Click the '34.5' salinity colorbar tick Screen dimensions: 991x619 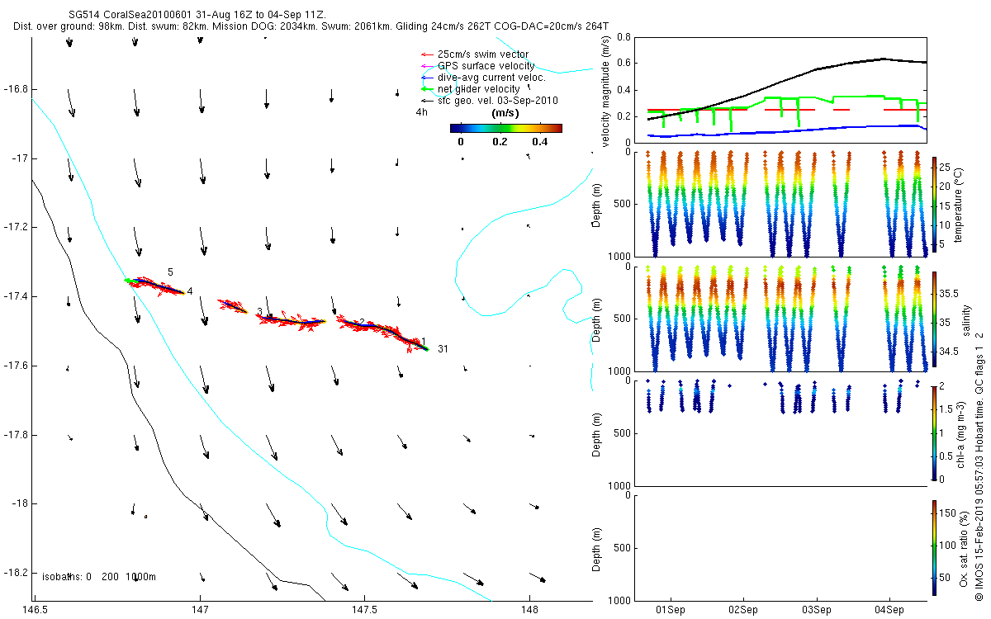point(949,351)
